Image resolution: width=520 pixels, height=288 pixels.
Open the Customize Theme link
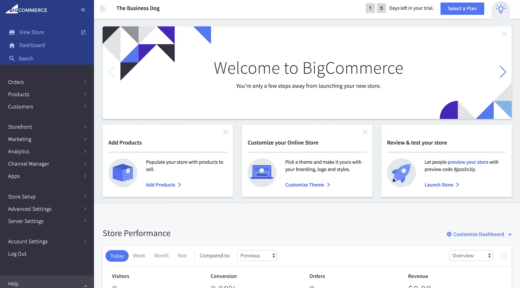[x=305, y=185]
